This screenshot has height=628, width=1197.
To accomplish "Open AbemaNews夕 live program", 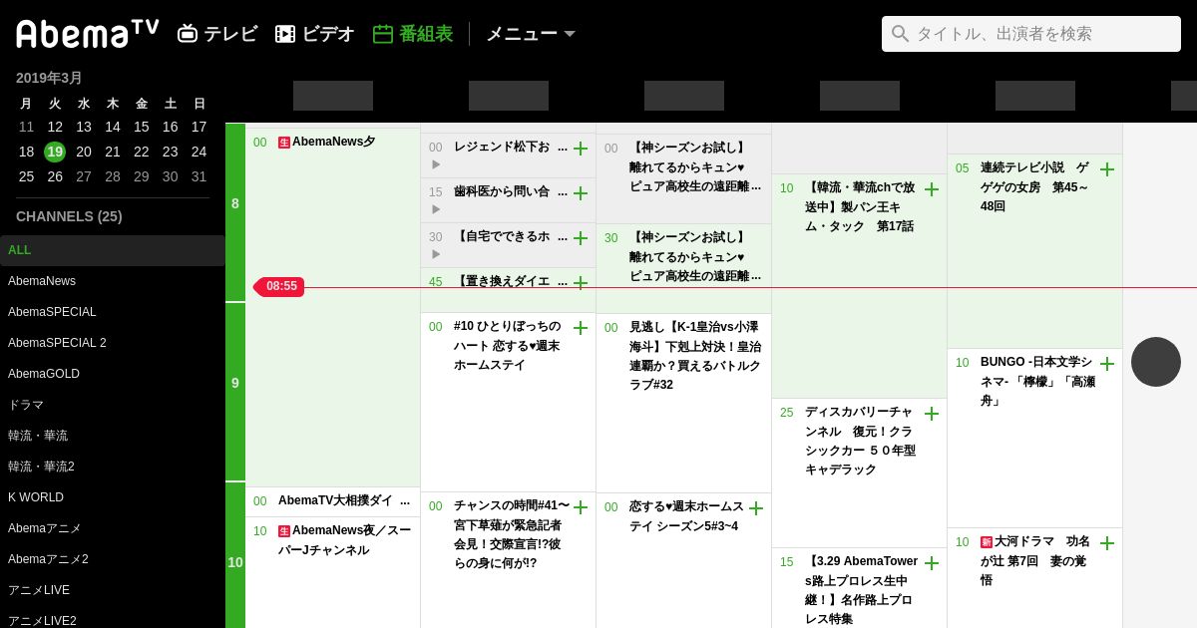I will 332,307.
